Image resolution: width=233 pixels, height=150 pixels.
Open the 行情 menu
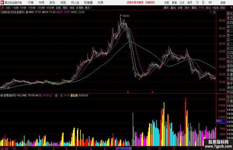(x=31, y=2)
